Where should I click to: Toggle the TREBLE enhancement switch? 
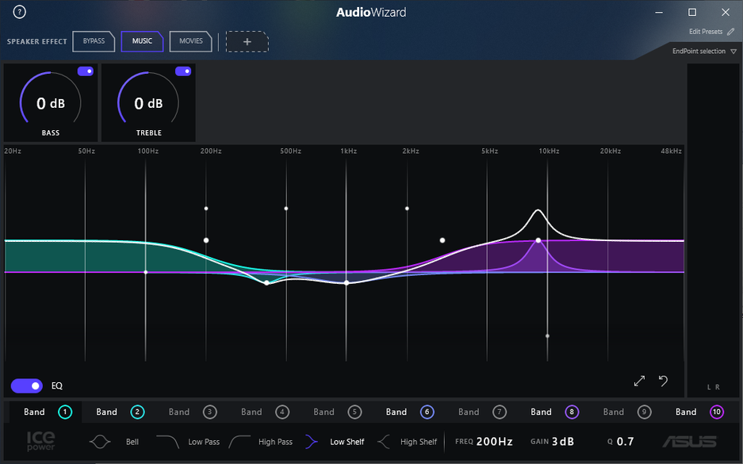183,71
